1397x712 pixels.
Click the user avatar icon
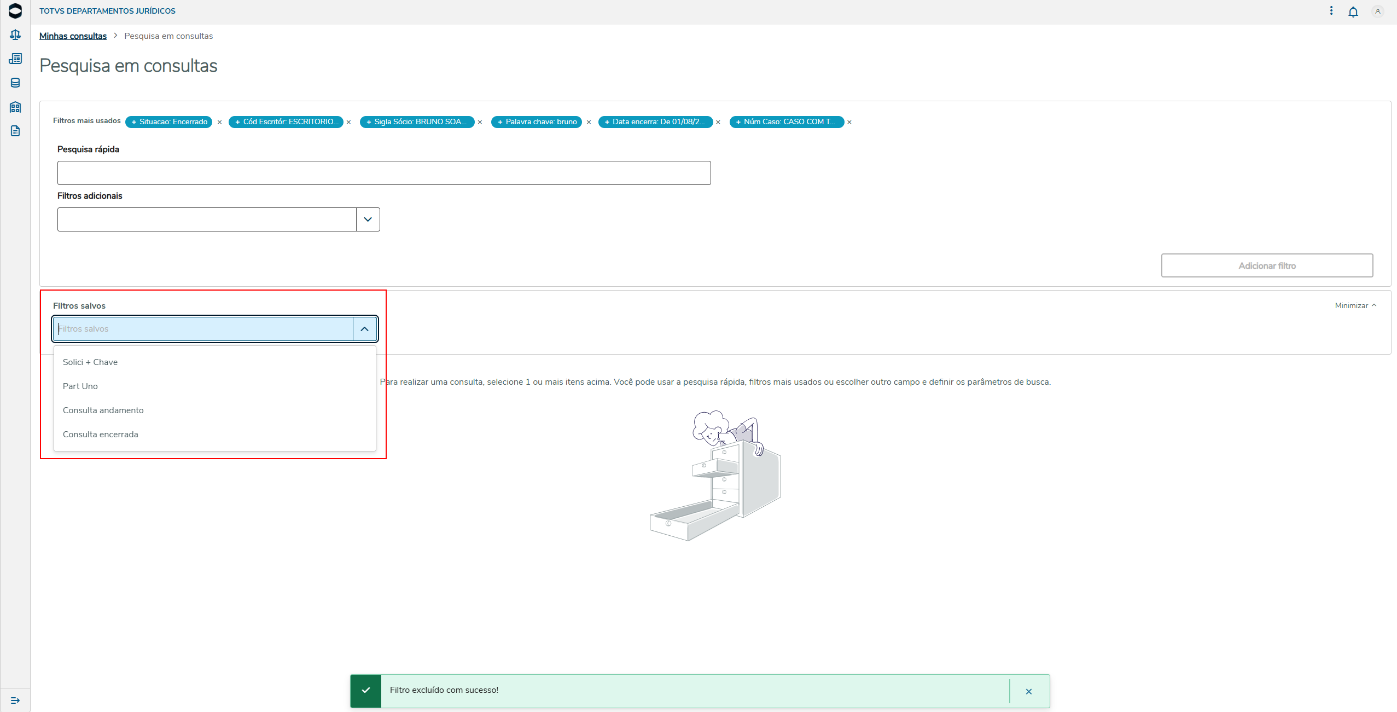click(1378, 11)
